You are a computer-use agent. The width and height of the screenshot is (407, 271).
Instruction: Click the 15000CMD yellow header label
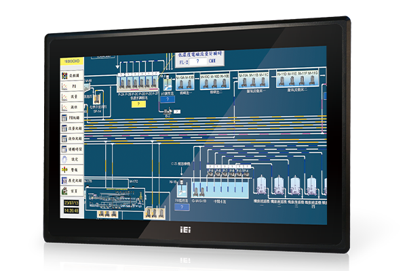[70, 61]
